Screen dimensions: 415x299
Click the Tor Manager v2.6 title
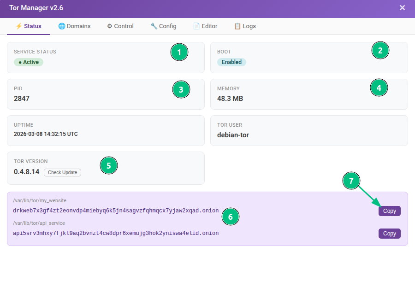point(36,8)
